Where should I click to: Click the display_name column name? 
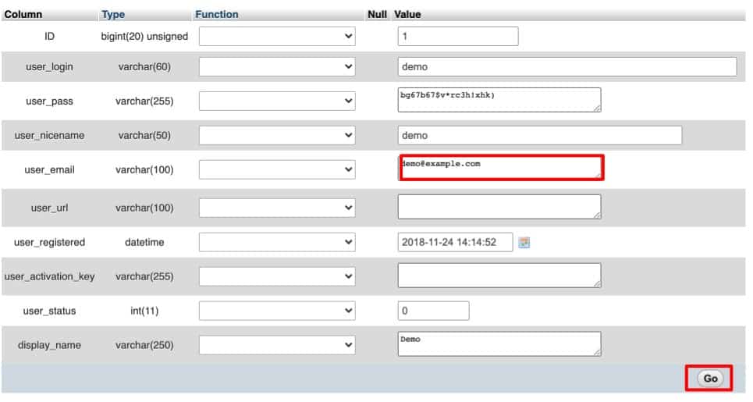[x=49, y=345]
